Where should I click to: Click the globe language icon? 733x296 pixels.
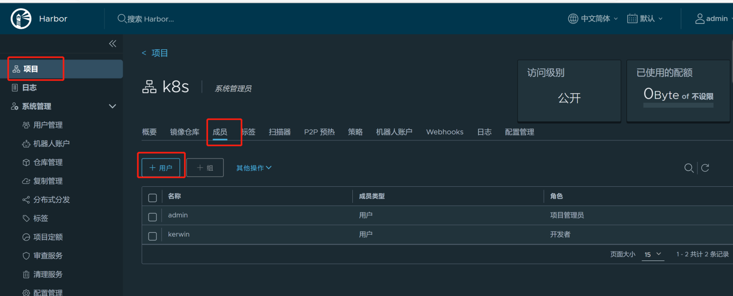click(573, 19)
